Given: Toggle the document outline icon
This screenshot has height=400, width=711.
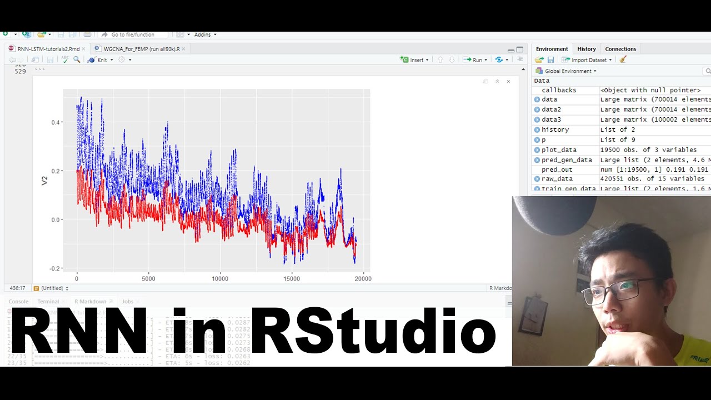Looking at the screenshot, I should tap(520, 59).
